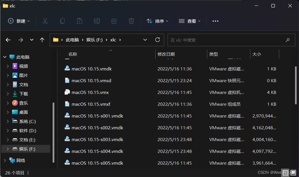The height and width of the screenshot is (177, 299).
Task: Select the macOS 10.15-s001.vmdk file icon
Action: [67, 116]
